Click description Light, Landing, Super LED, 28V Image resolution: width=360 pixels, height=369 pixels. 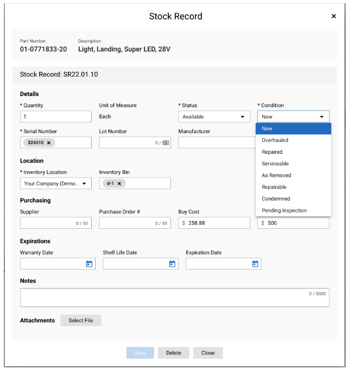point(124,49)
